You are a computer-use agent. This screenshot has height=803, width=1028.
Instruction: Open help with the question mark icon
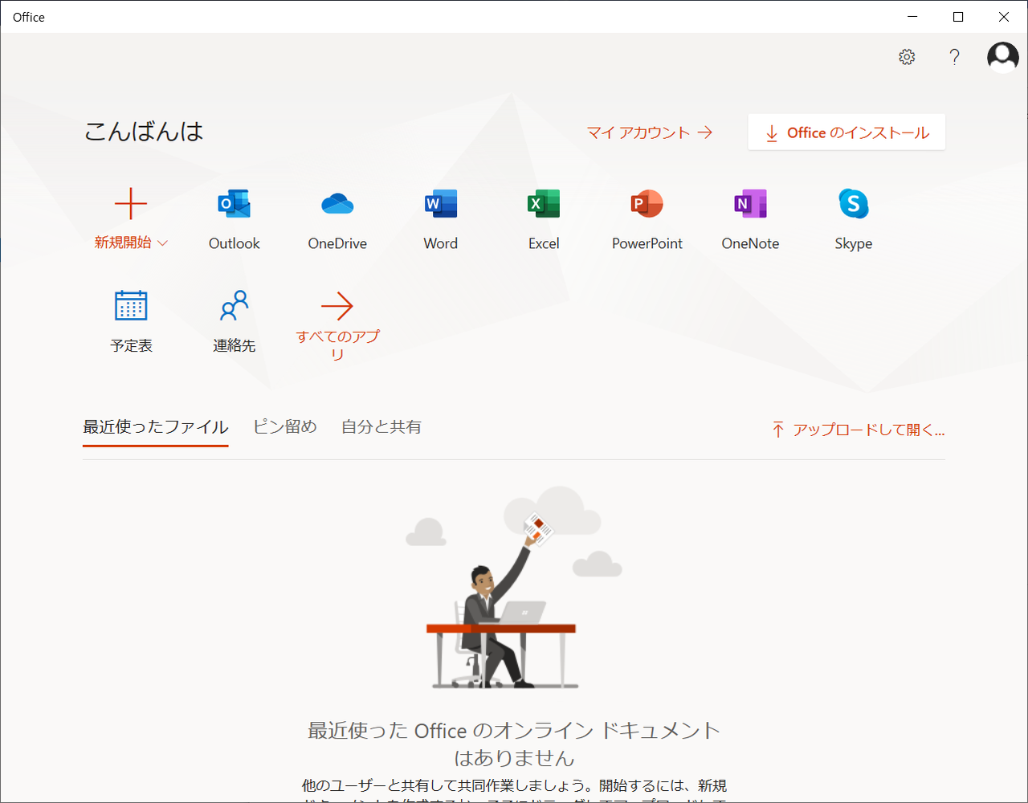point(954,57)
